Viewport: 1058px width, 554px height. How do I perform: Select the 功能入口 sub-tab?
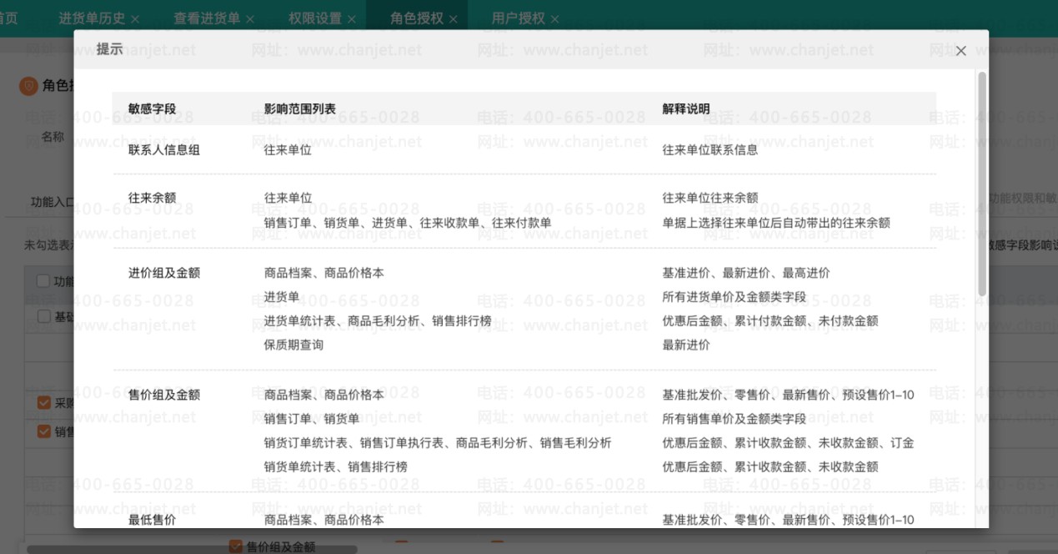53,202
